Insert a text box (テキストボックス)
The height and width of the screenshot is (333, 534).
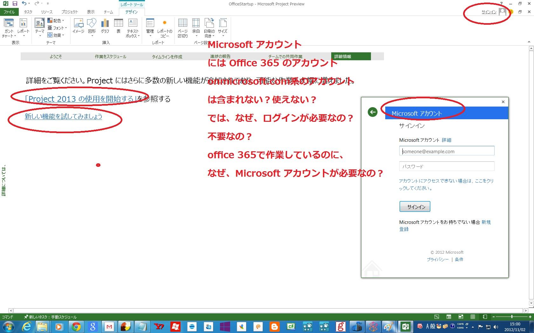[x=133, y=28]
